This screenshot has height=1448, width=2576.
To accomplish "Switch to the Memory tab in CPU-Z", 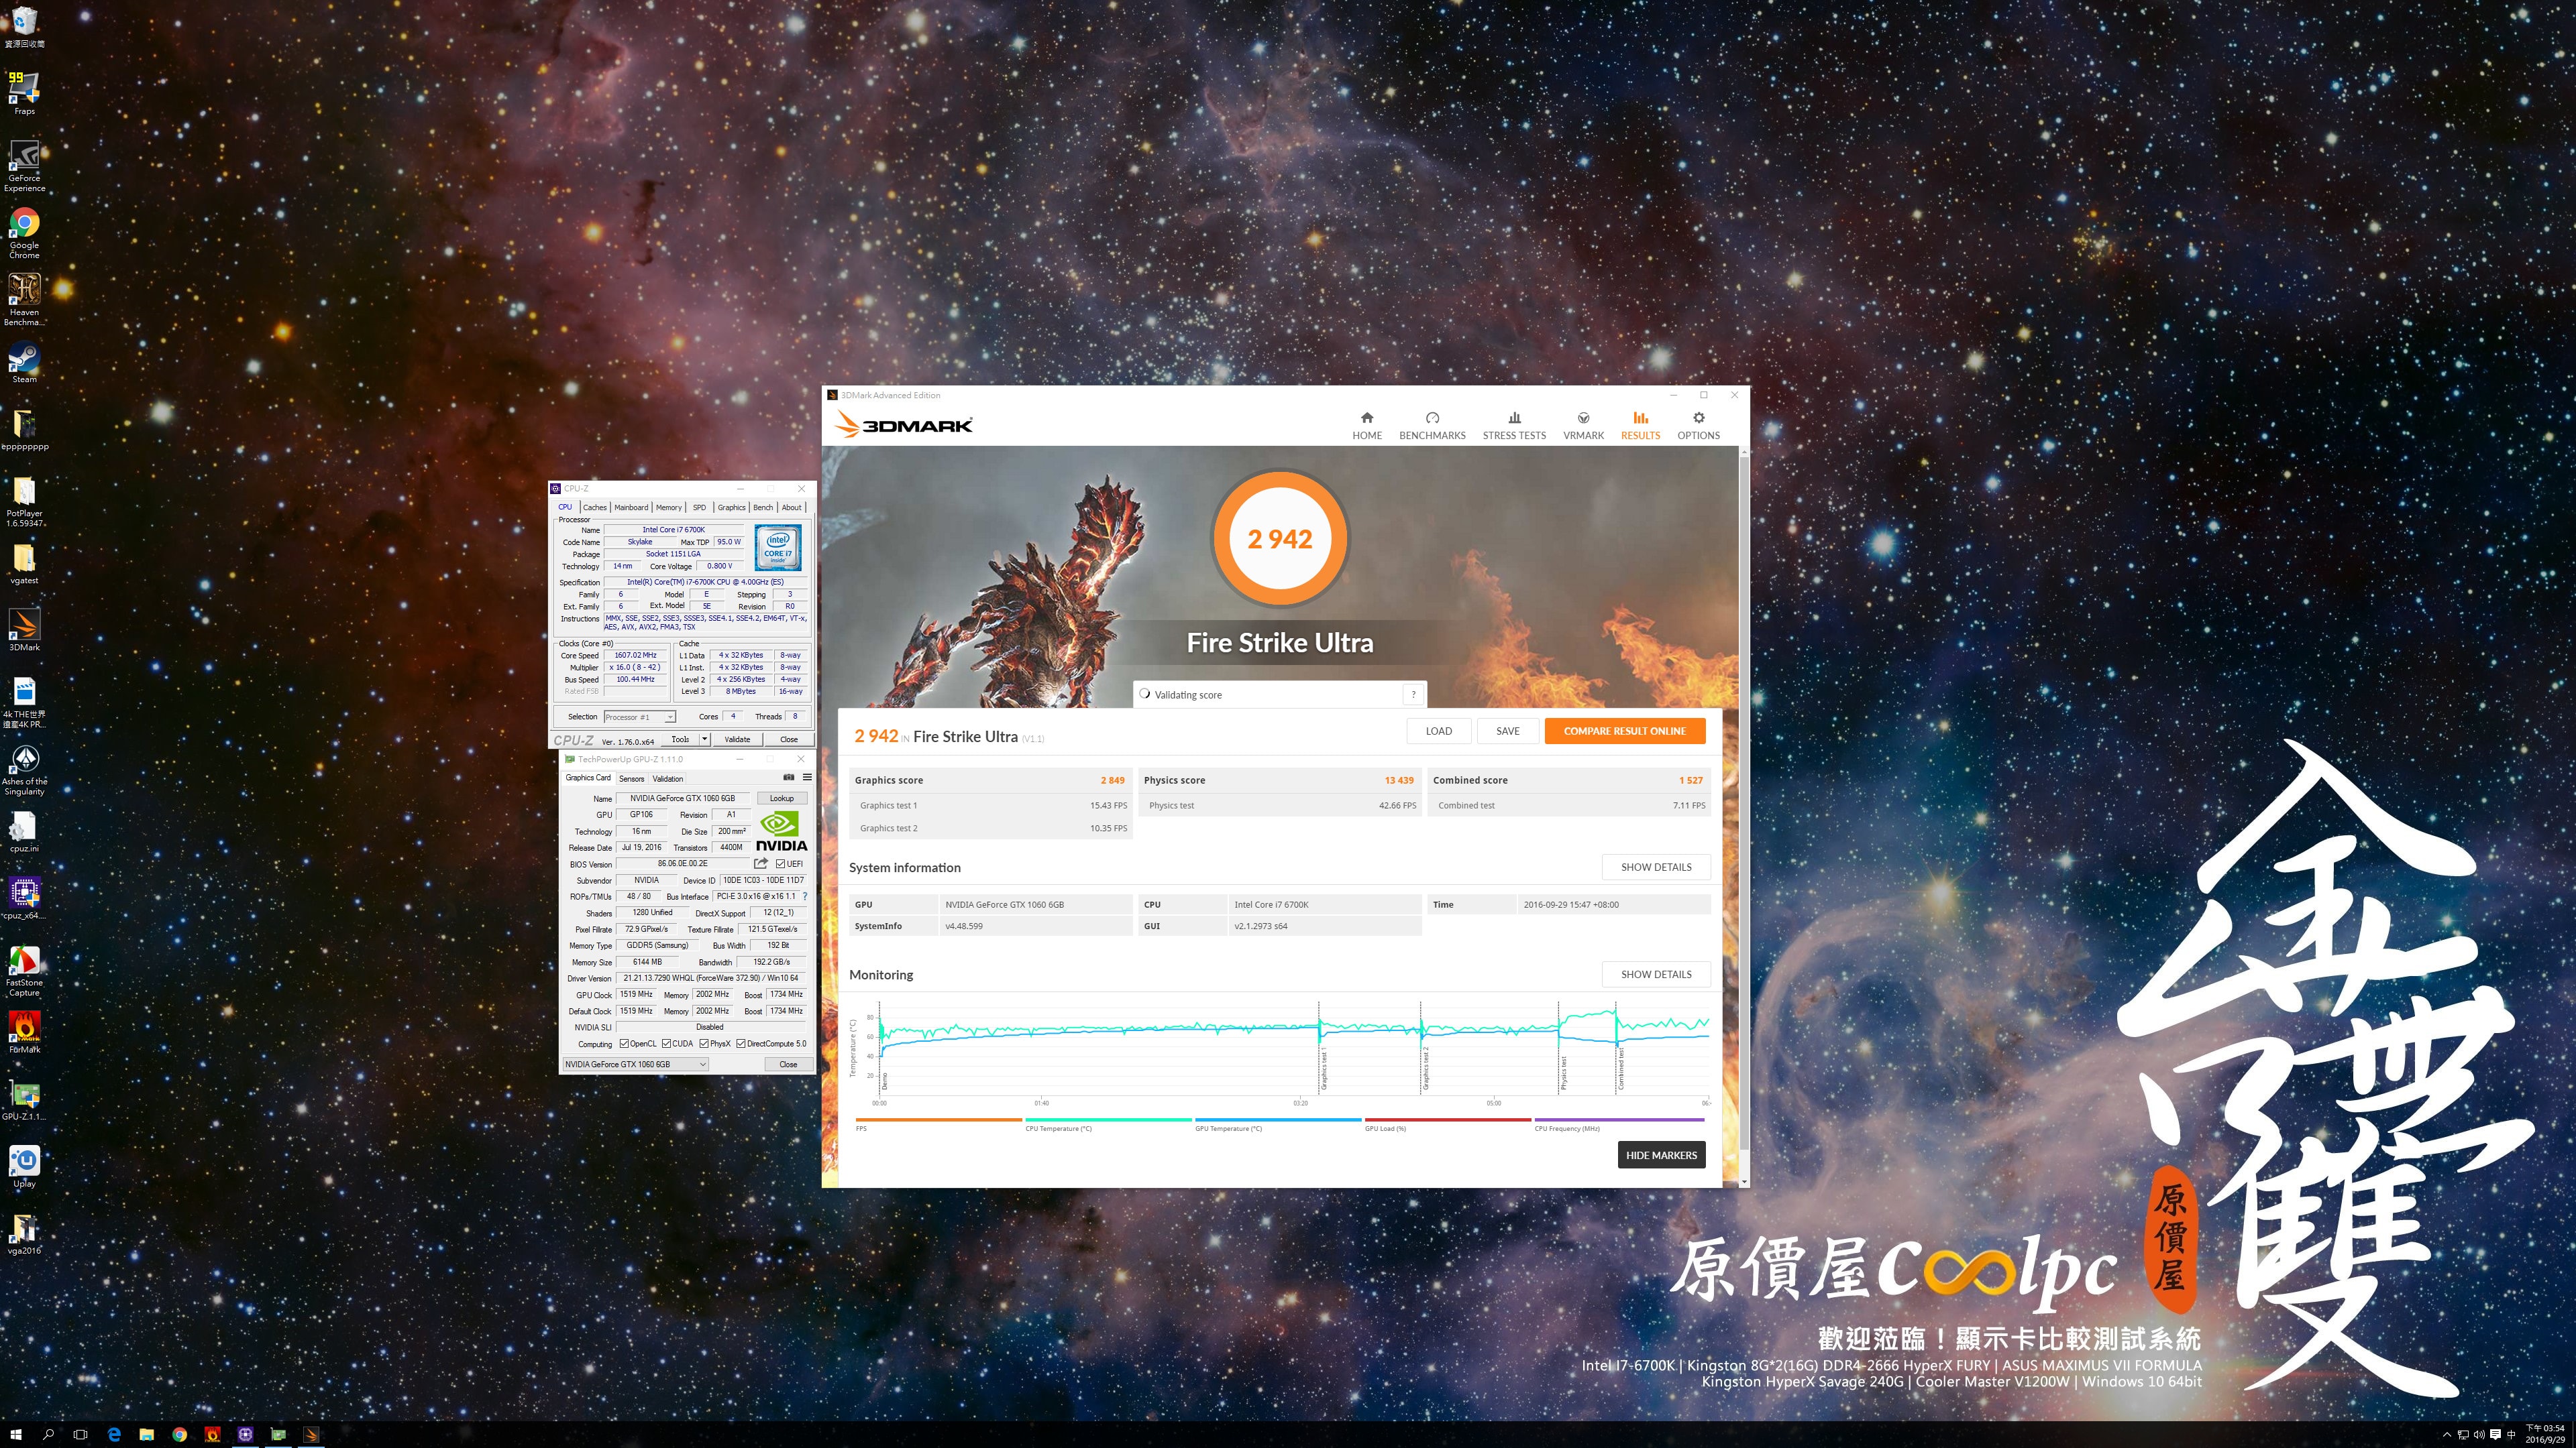I will pos(669,507).
